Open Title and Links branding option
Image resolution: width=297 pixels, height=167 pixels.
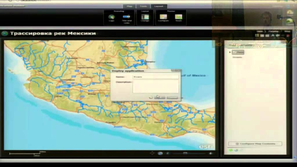[x=126, y=19]
